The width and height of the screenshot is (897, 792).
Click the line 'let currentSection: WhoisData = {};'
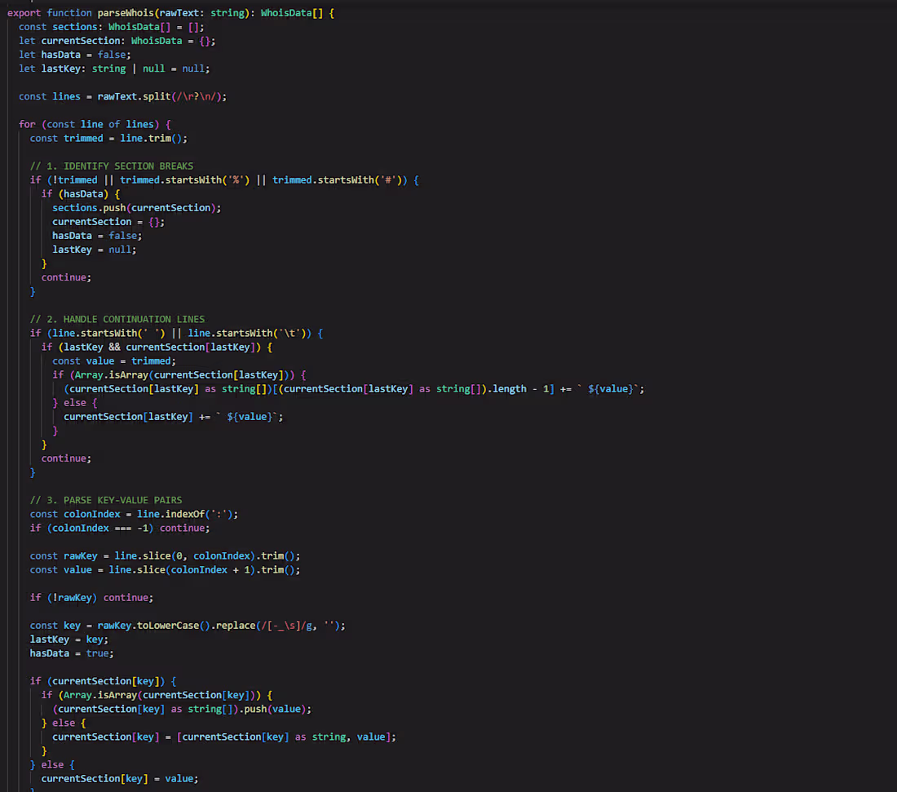point(117,41)
